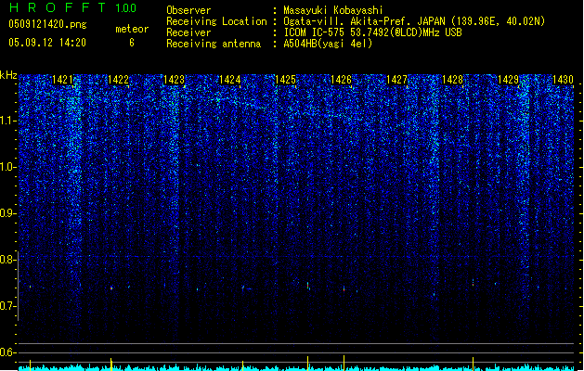Viewport: 584px width, 371px height.
Task: Click the 0.6 kHz axis label
Action: (7, 352)
